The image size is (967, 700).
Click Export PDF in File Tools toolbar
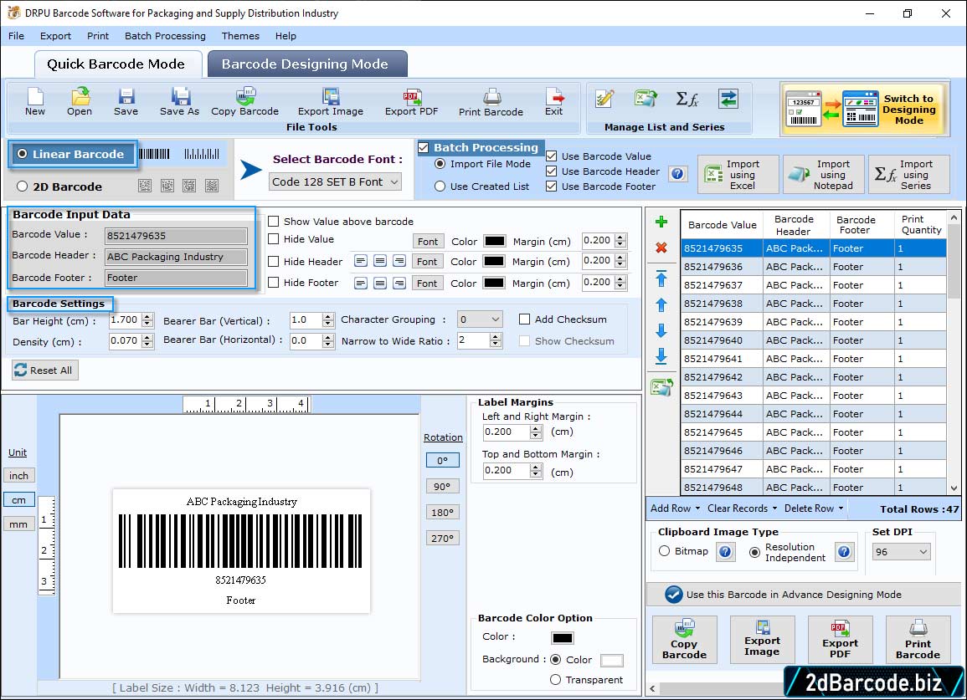pyautogui.click(x=411, y=101)
